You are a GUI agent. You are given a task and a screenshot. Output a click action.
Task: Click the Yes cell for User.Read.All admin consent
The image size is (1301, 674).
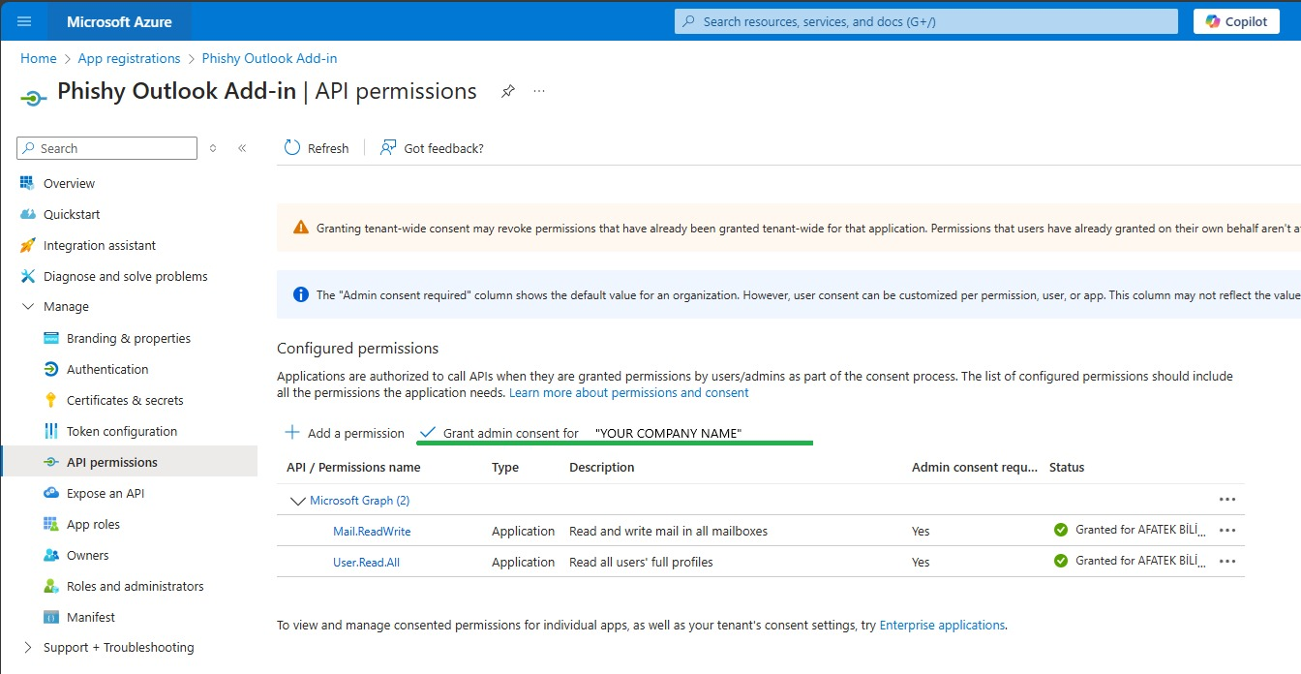(921, 563)
